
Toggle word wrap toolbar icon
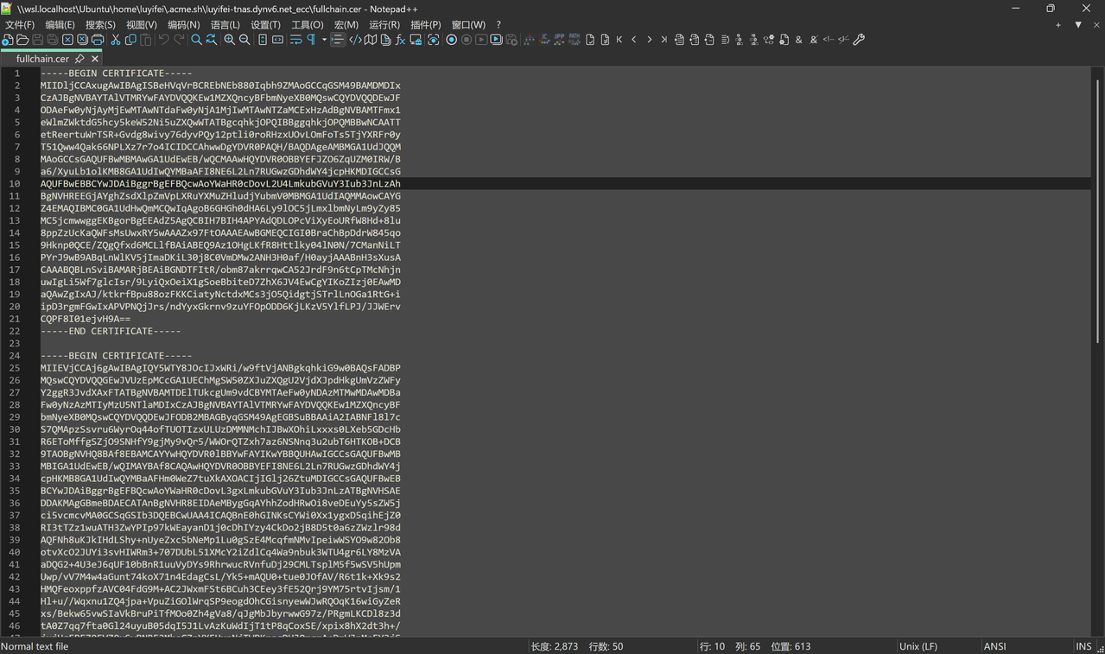pyautogui.click(x=295, y=40)
